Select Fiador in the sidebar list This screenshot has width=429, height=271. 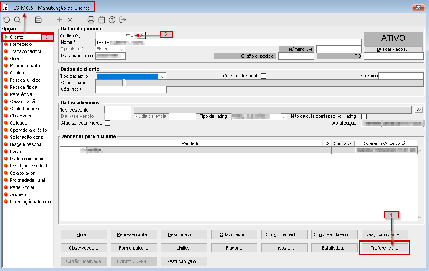click(16, 151)
